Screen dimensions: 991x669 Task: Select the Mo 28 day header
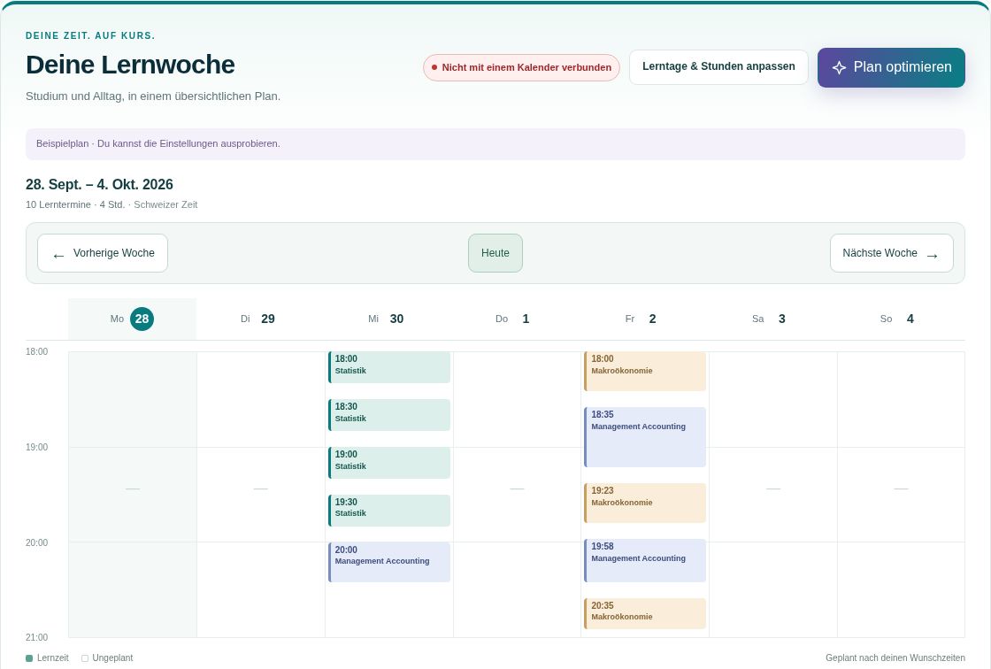(x=132, y=319)
